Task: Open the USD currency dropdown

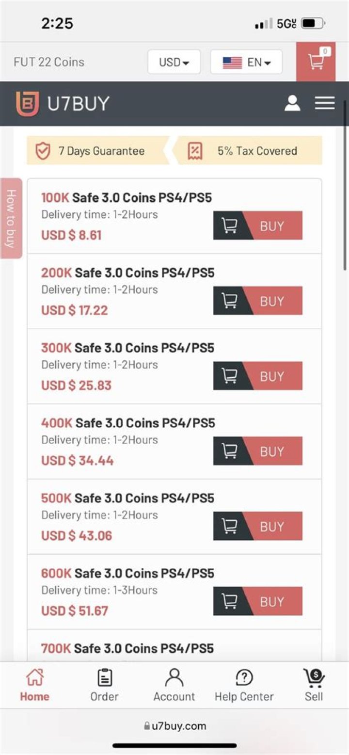Action: pyautogui.click(x=174, y=62)
